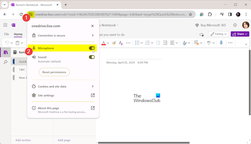Open the Microsoft app launcher grid

[5, 25]
